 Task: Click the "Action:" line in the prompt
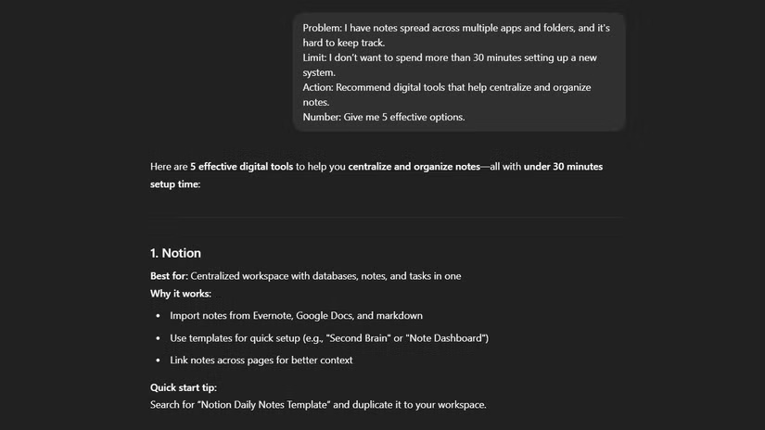446,87
